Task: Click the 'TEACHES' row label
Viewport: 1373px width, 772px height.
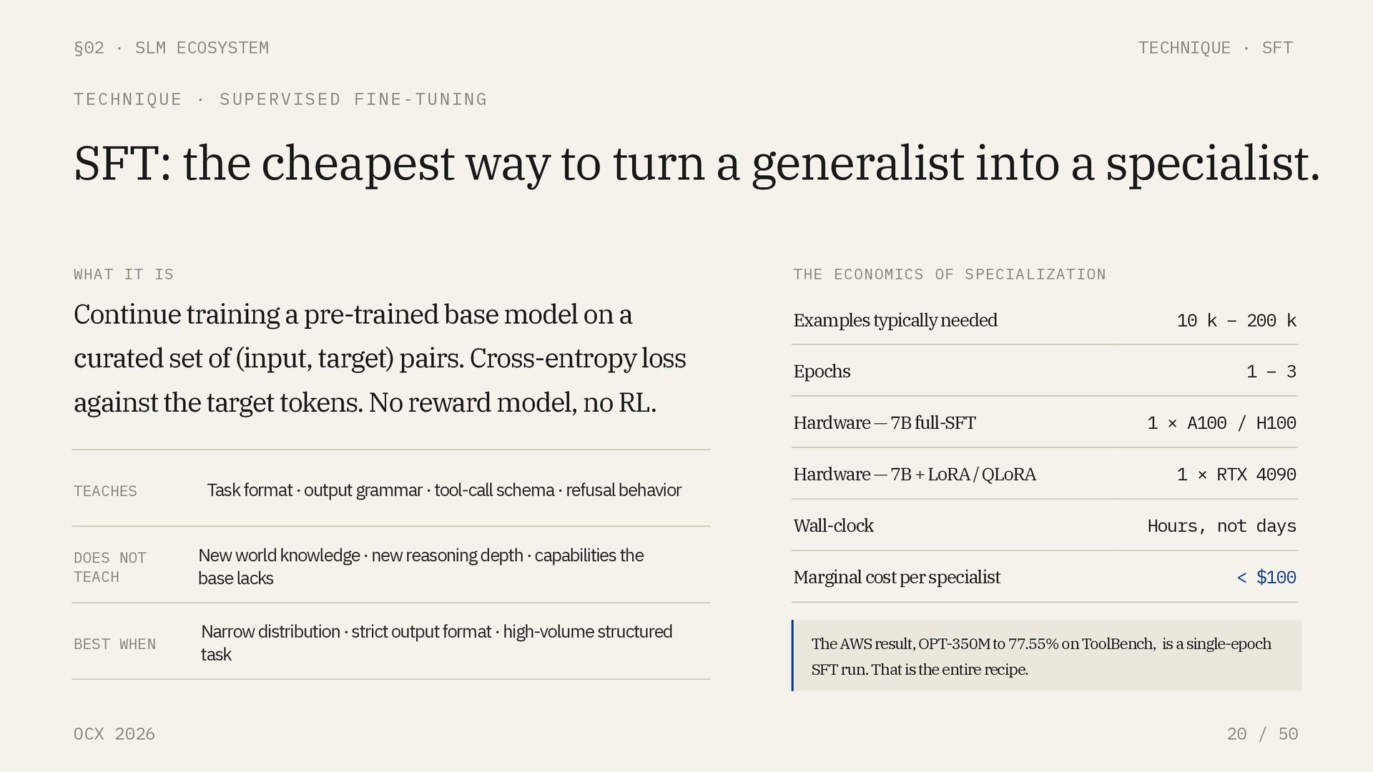Action: pyautogui.click(x=105, y=491)
